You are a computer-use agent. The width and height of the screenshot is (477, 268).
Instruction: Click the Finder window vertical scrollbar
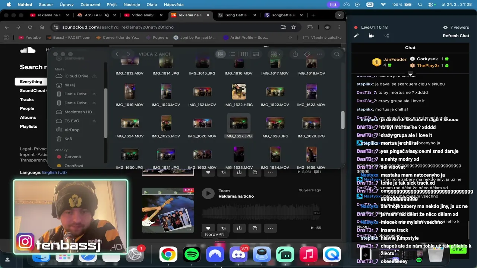[x=342, y=120]
